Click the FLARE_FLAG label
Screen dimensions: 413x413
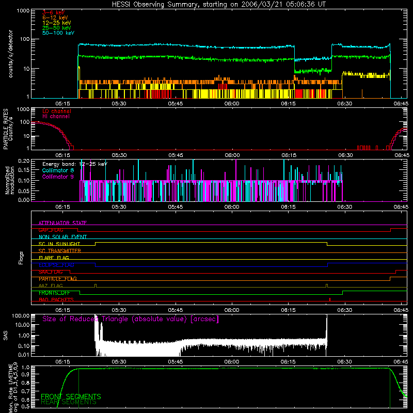coord(54,258)
